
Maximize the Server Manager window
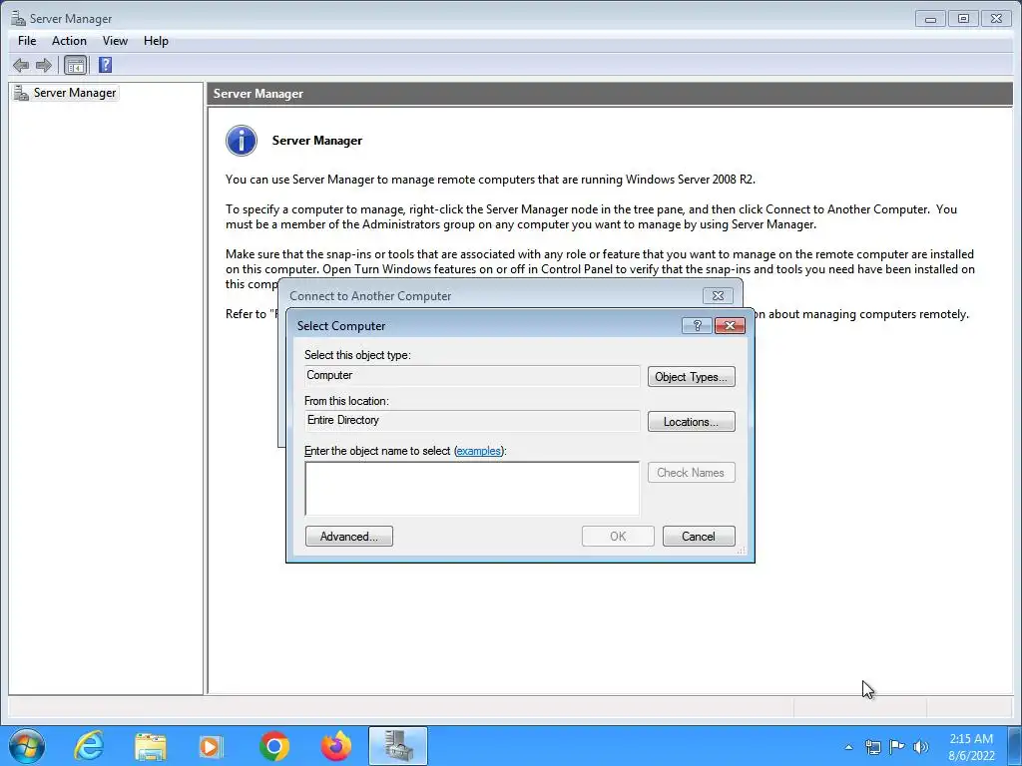(x=963, y=19)
